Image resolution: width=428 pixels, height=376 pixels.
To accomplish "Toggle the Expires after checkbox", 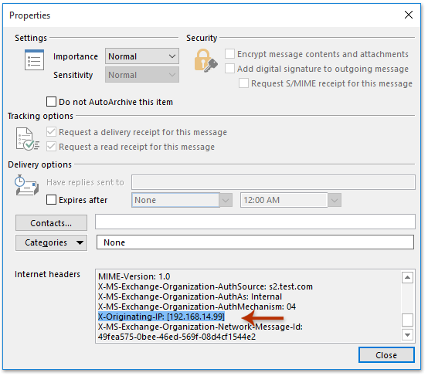I will [51, 200].
